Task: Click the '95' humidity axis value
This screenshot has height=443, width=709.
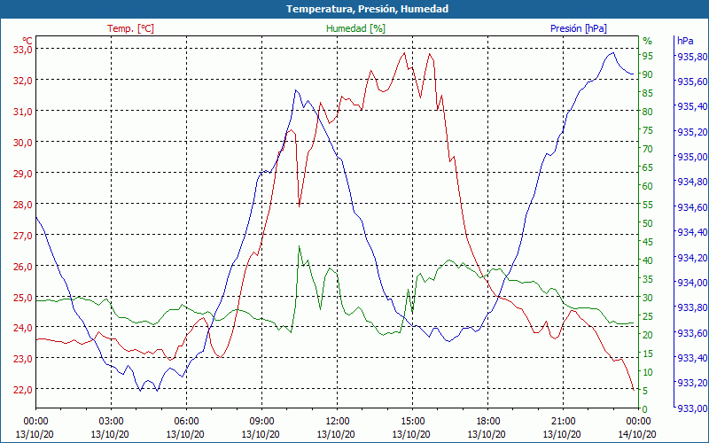Action: pyautogui.click(x=648, y=56)
